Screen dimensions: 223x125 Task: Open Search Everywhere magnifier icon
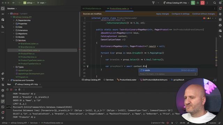pyautogui.click(x=215, y=3)
